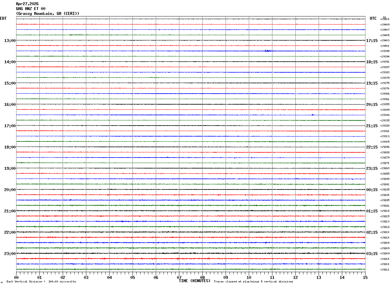The image size is (391, 286).
Task: Click the EDT timezone label
Action: 3,18
